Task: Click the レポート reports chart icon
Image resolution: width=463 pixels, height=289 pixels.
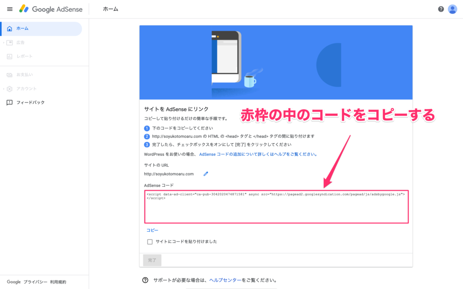Action: (9, 56)
